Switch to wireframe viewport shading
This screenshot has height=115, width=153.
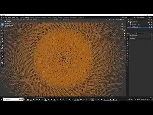click(x=119, y=19)
